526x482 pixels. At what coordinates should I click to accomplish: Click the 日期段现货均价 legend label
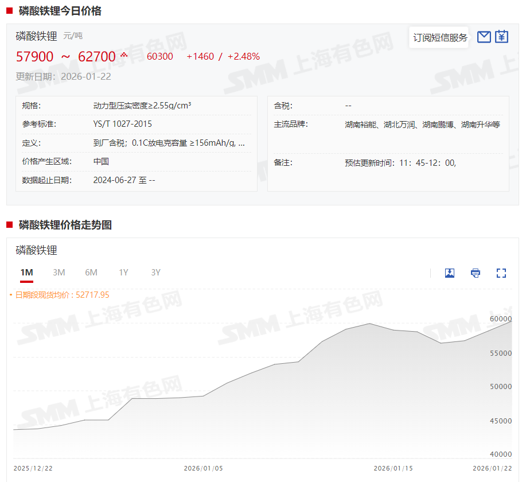(x=61, y=295)
